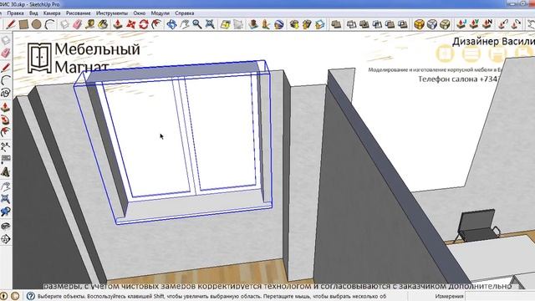
Task: Click the Google Earth globe icon
Action: (x=279, y=24)
